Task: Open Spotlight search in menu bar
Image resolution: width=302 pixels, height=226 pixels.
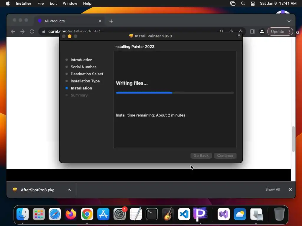Action: point(243,4)
